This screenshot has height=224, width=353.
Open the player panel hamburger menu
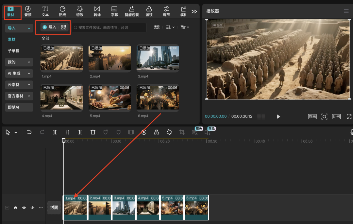click(x=346, y=11)
